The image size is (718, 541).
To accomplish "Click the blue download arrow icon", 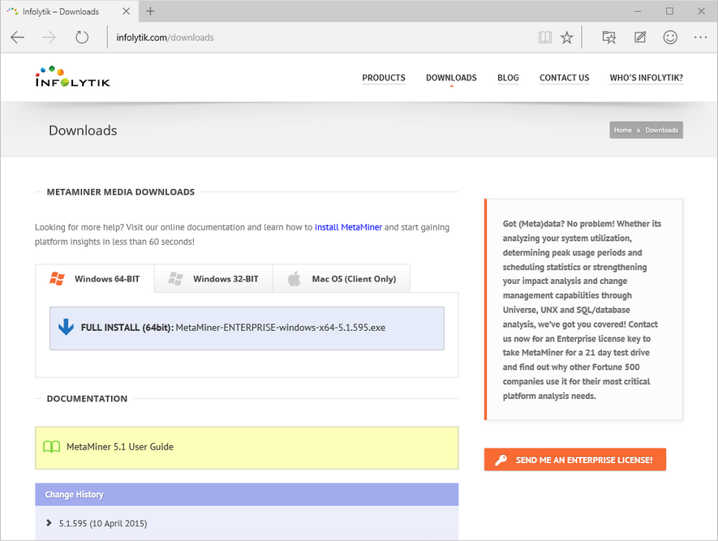I will click(x=66, y=327).
